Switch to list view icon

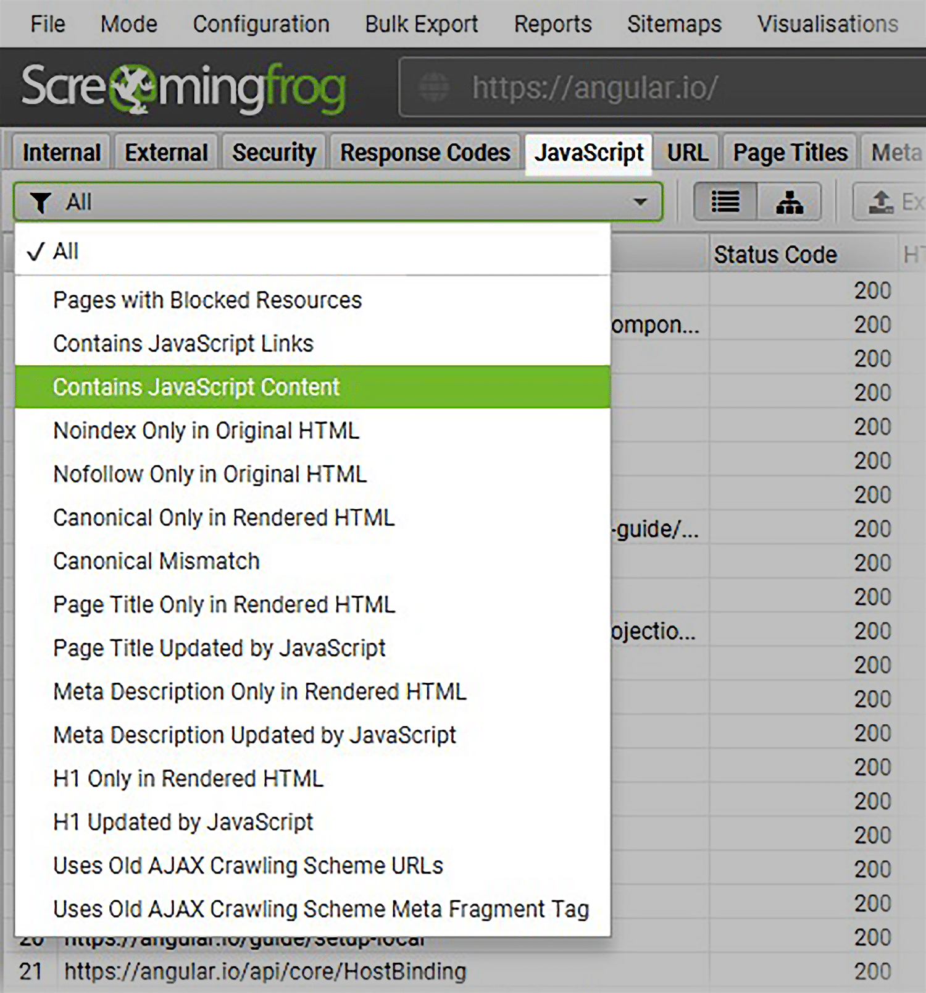725,201
